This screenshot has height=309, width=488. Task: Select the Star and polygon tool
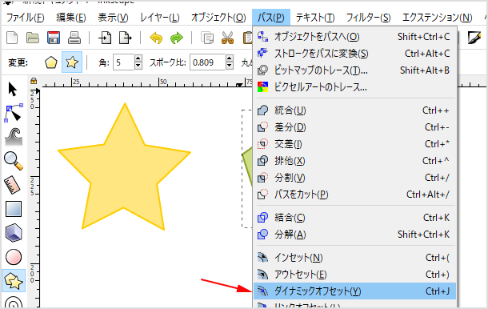[x=14, y=280]
